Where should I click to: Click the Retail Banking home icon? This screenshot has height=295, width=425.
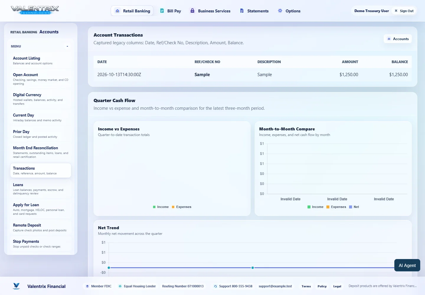117,11
